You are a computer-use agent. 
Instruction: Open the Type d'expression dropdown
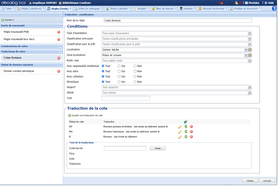(x=250, y=33)
